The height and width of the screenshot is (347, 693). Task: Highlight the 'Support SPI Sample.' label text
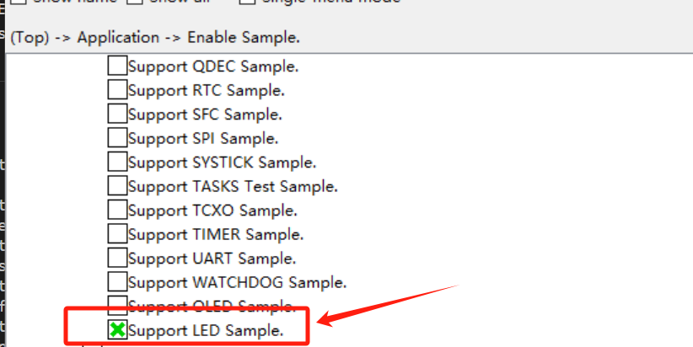coord(203,138)
